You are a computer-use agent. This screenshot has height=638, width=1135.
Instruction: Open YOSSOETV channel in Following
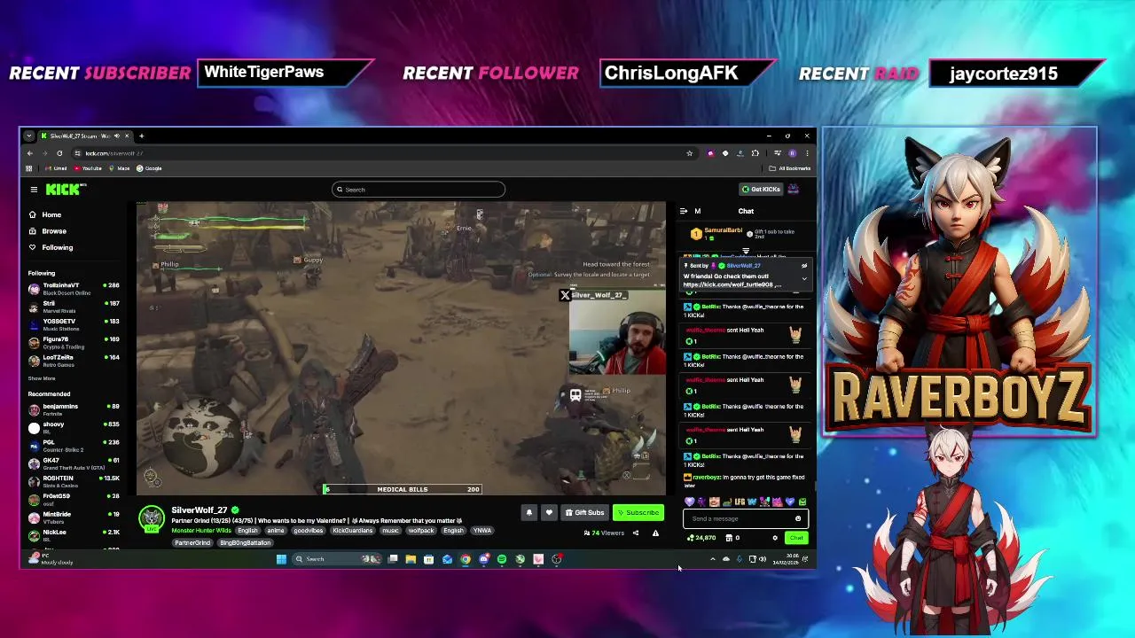pyautogui.click(x=74, y=324)
